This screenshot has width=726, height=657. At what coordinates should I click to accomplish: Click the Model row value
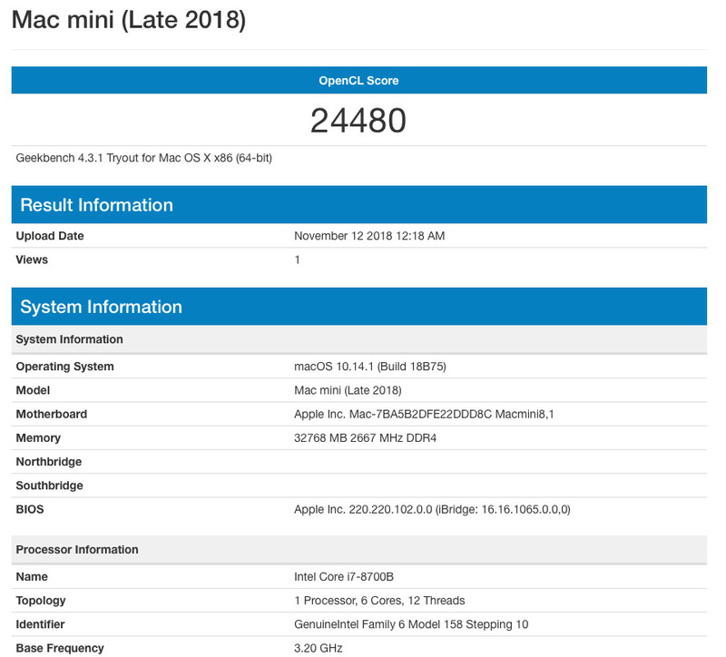tap(345, 390)
